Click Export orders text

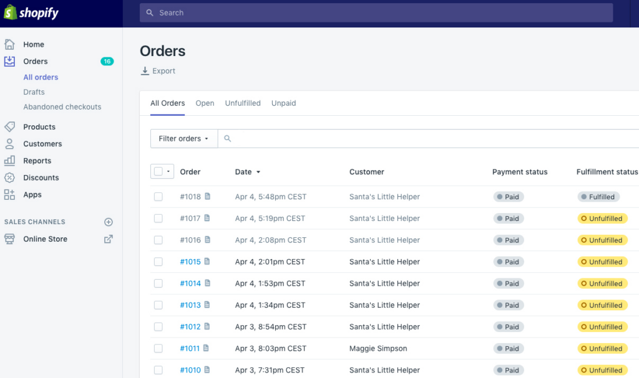click(x=164, y=71)
